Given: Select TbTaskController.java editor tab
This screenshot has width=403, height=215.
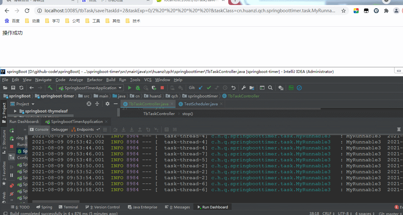Looking at the screenshot, I should (148, 104).
